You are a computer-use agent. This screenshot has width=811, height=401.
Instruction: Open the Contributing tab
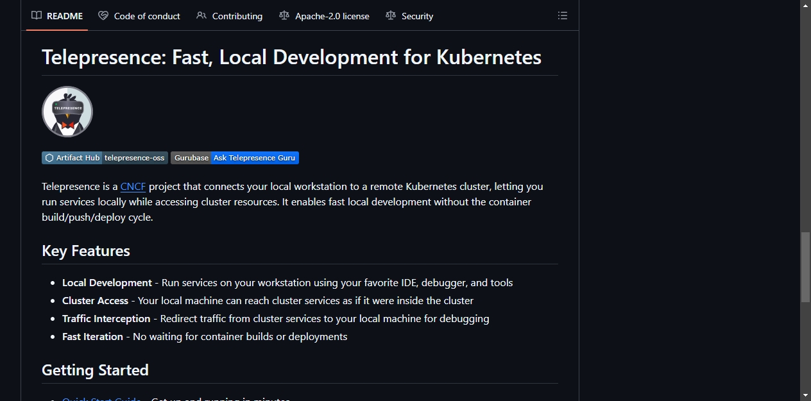pos(230,16)
